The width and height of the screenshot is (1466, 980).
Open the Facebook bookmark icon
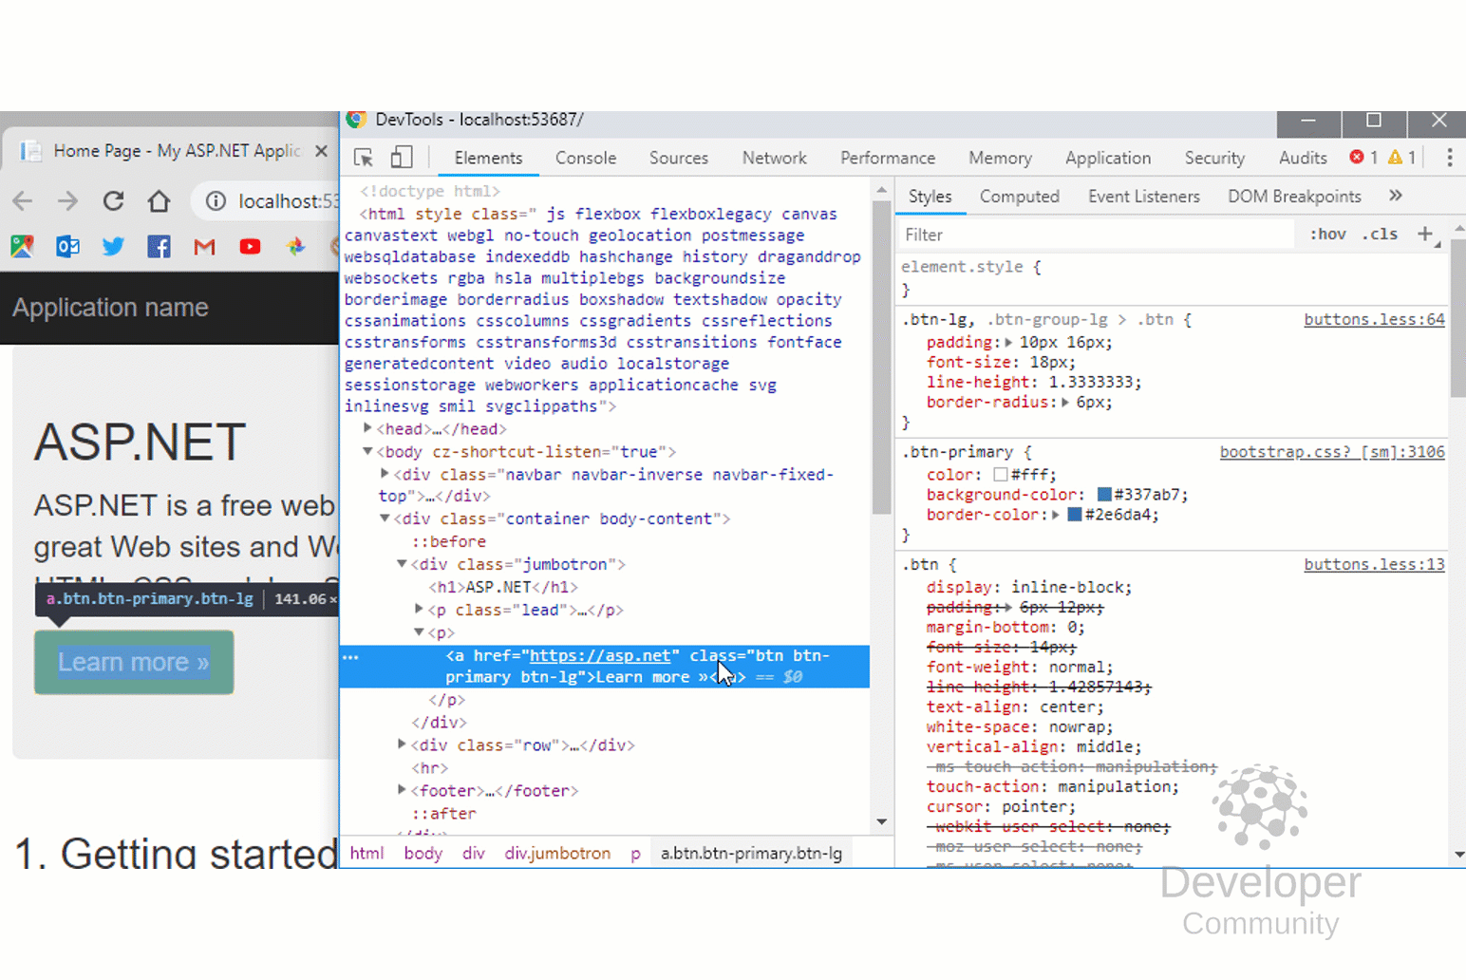point(159,247)
